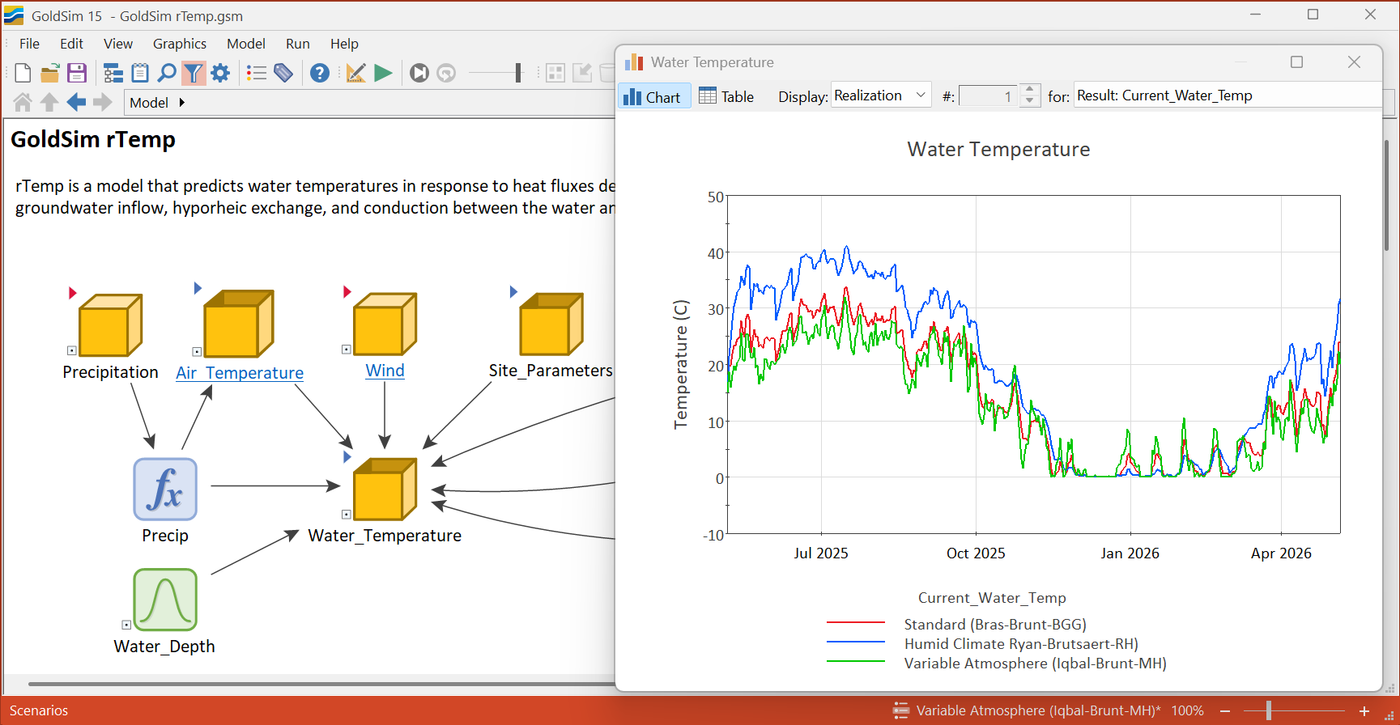Switch to the Chart view tab
Image resolution: width=1400 pixels, height=725 pixels.
(654, 96)
